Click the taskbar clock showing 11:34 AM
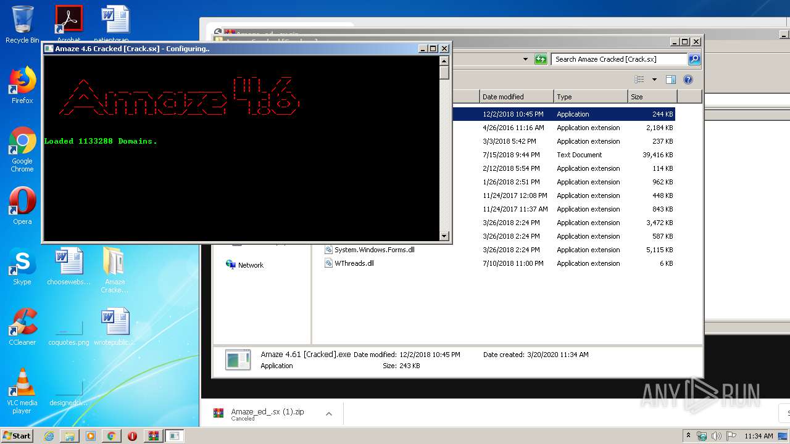This screenshot has width=790, height=444. tap(759, 436)
